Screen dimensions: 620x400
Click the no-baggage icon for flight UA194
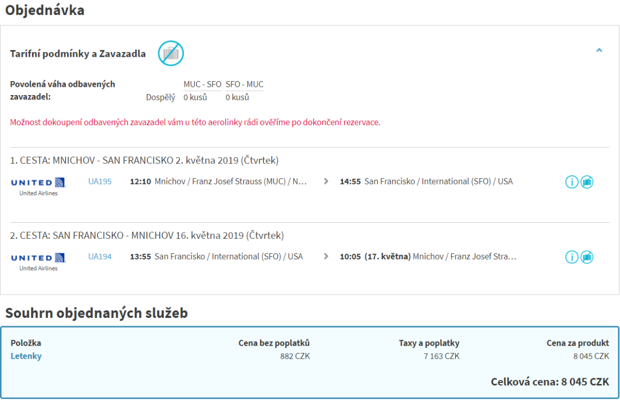point(586,257)
